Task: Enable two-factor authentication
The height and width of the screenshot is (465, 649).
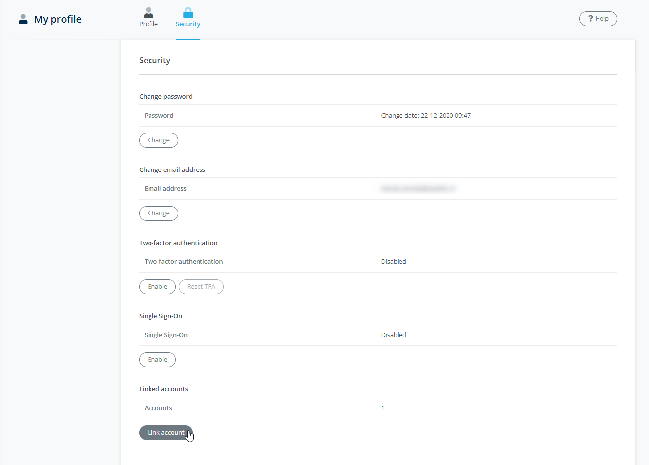Action: tap(157, 287)
